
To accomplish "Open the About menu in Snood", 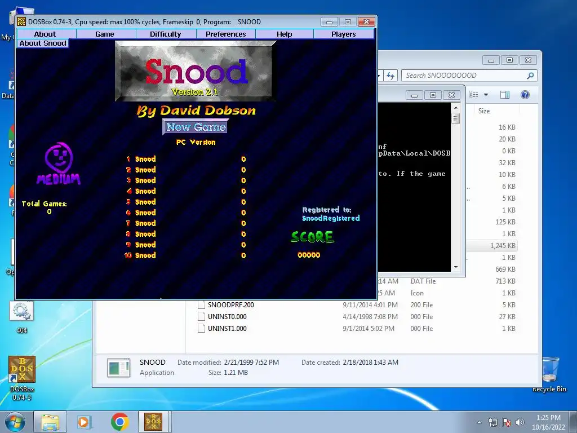I will 45,34.
